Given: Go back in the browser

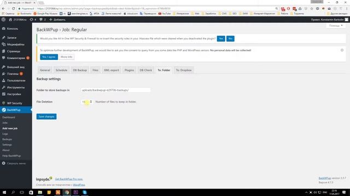Looking at the screenshot, I should coord(3,9).
